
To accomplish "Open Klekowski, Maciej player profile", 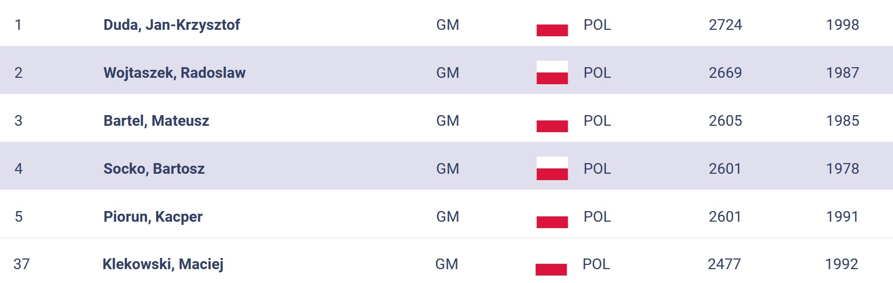I will [163, 264].
